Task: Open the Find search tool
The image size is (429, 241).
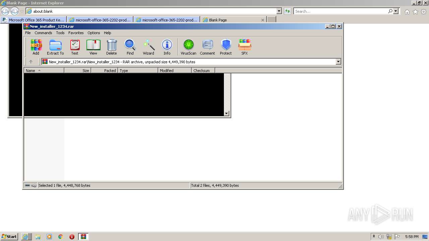Action: (x=130, y=47)
